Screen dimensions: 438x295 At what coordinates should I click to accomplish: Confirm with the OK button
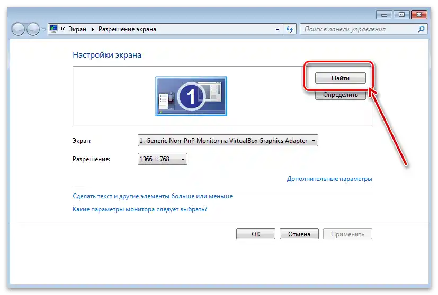click(x=256, y=234)
